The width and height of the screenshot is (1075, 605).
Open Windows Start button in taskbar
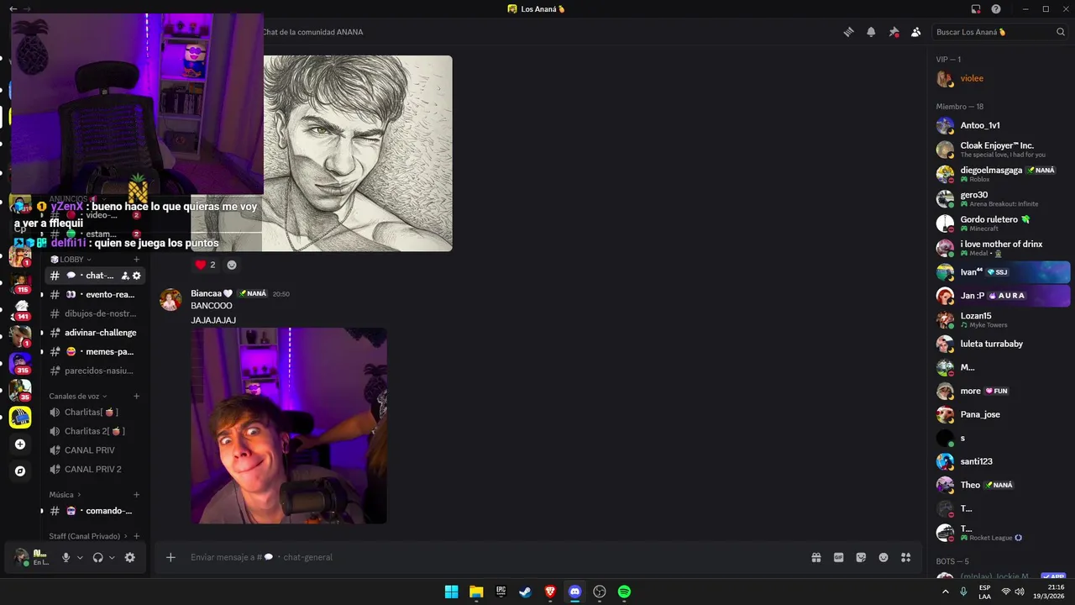tap(451, 592)
